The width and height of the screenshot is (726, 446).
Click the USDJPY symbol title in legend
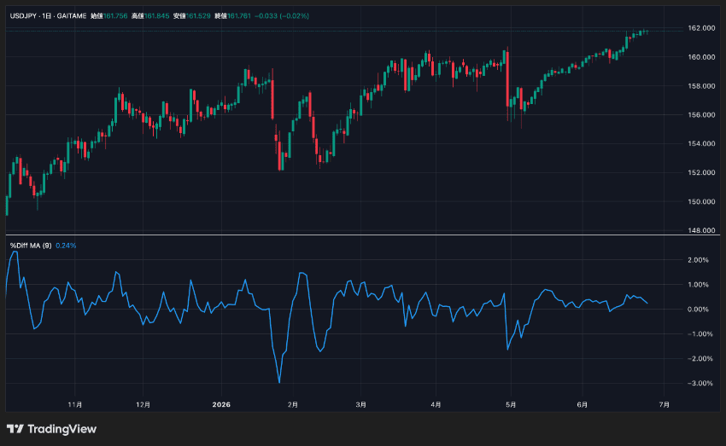click(x=48, y=15)
